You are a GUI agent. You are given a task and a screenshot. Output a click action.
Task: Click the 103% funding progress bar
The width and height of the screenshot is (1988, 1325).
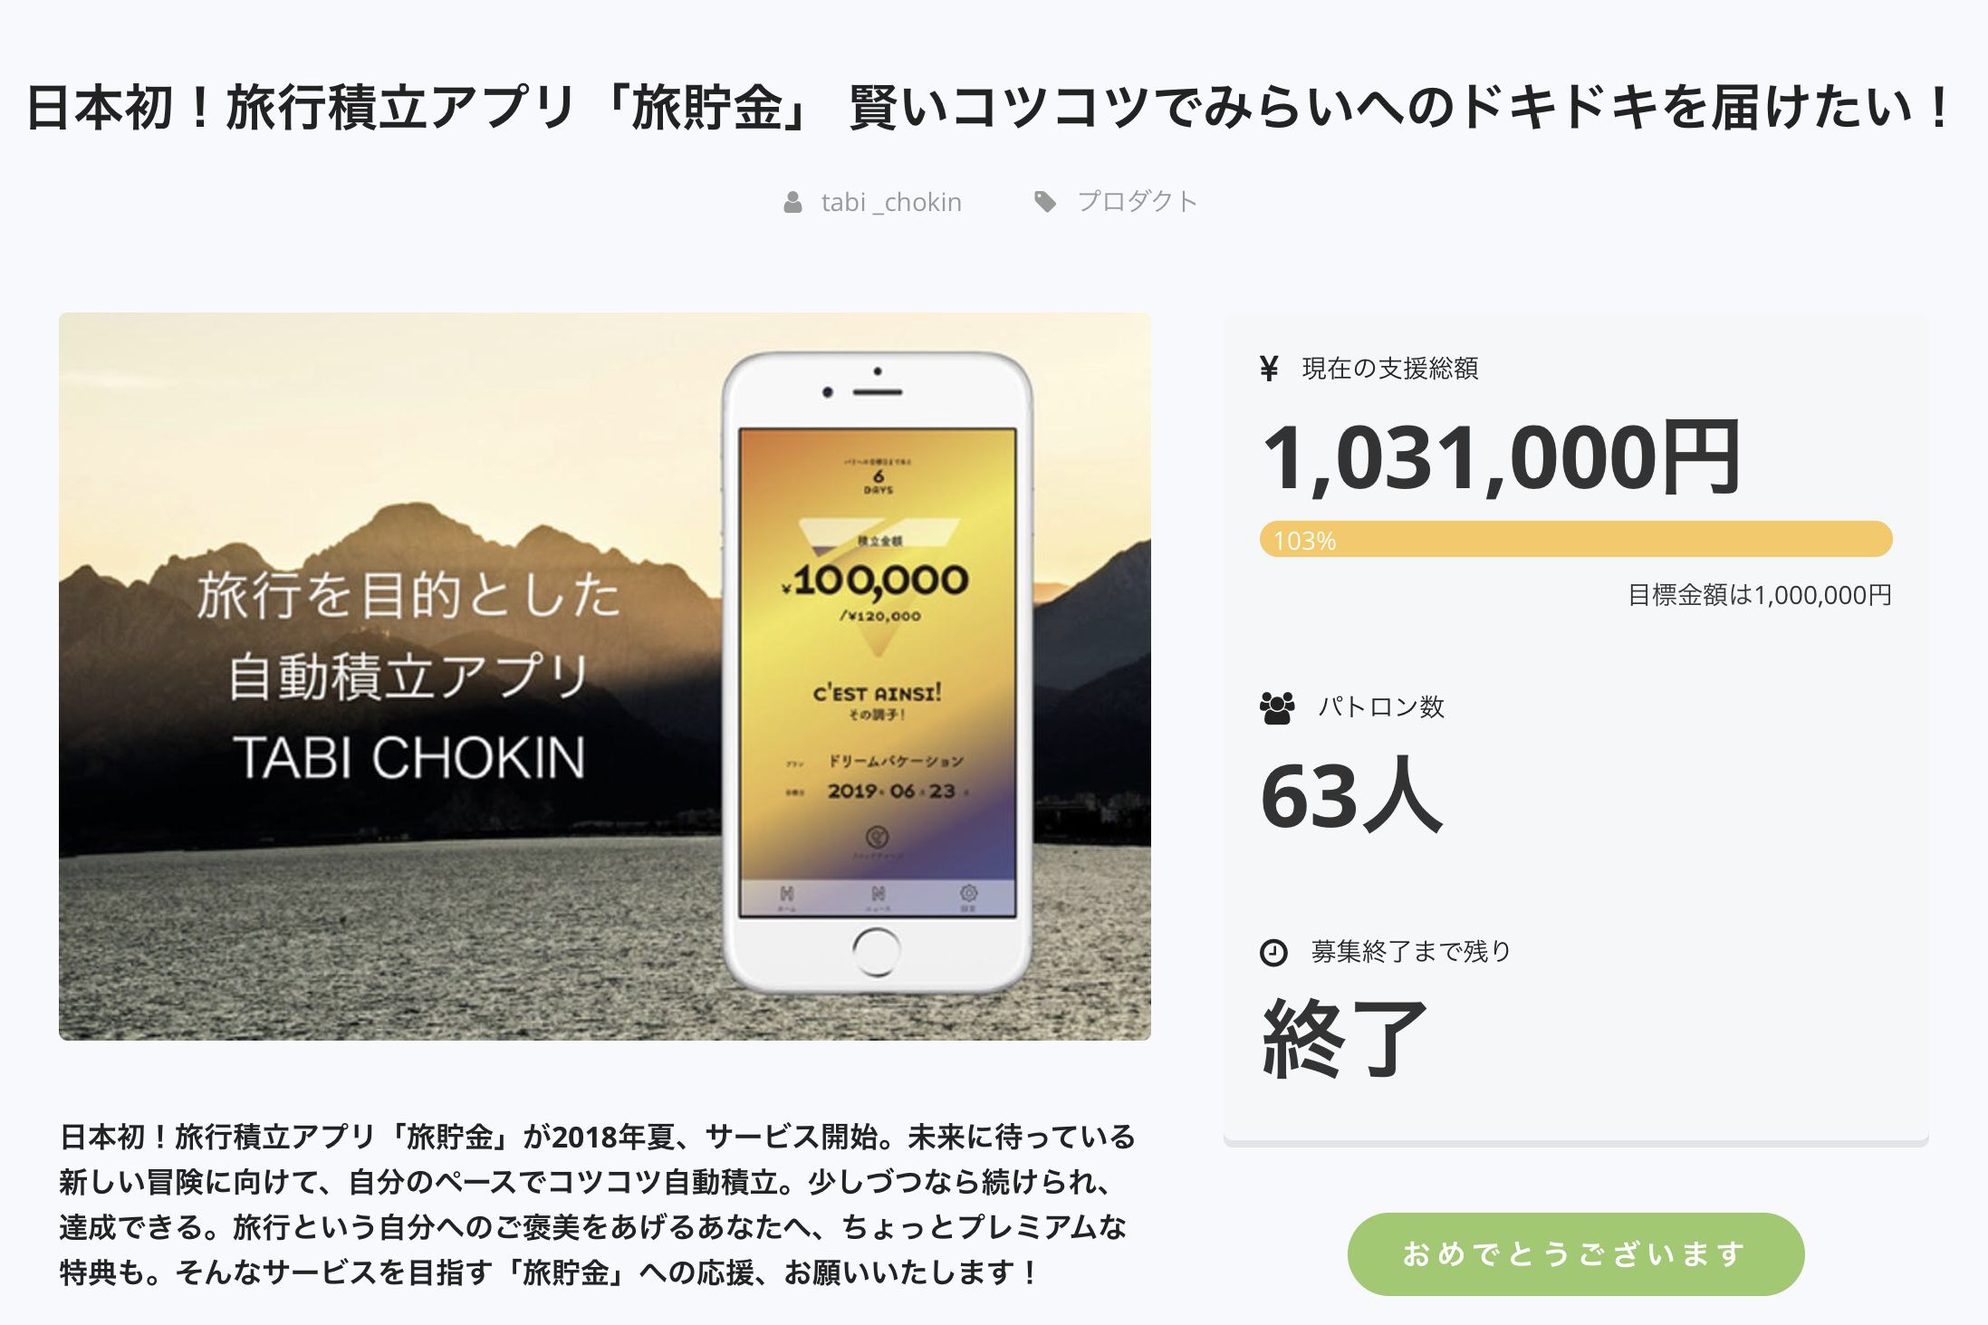(1576, 539)
